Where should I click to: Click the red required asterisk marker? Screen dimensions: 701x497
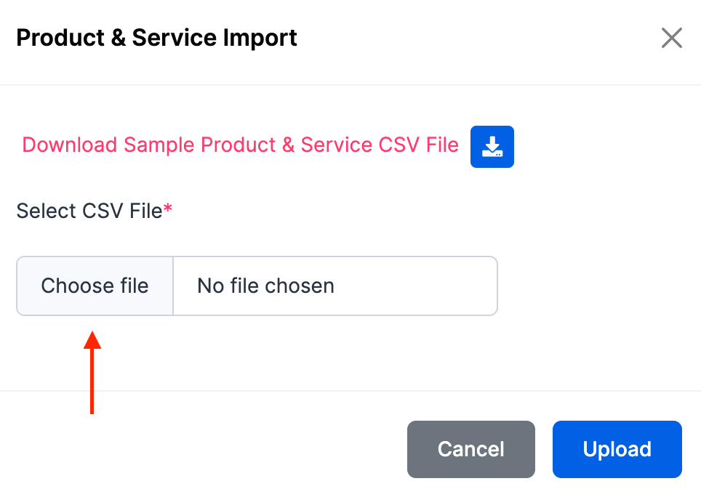click(x=168, y=210)
